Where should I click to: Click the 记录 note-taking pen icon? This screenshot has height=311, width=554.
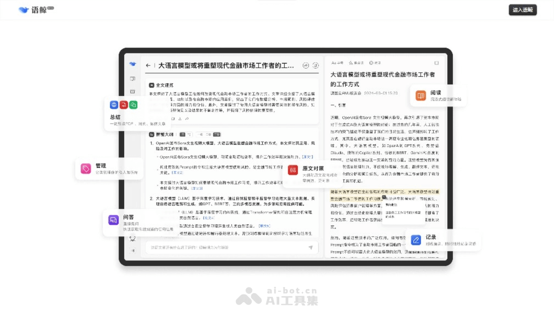pos(416,240)
